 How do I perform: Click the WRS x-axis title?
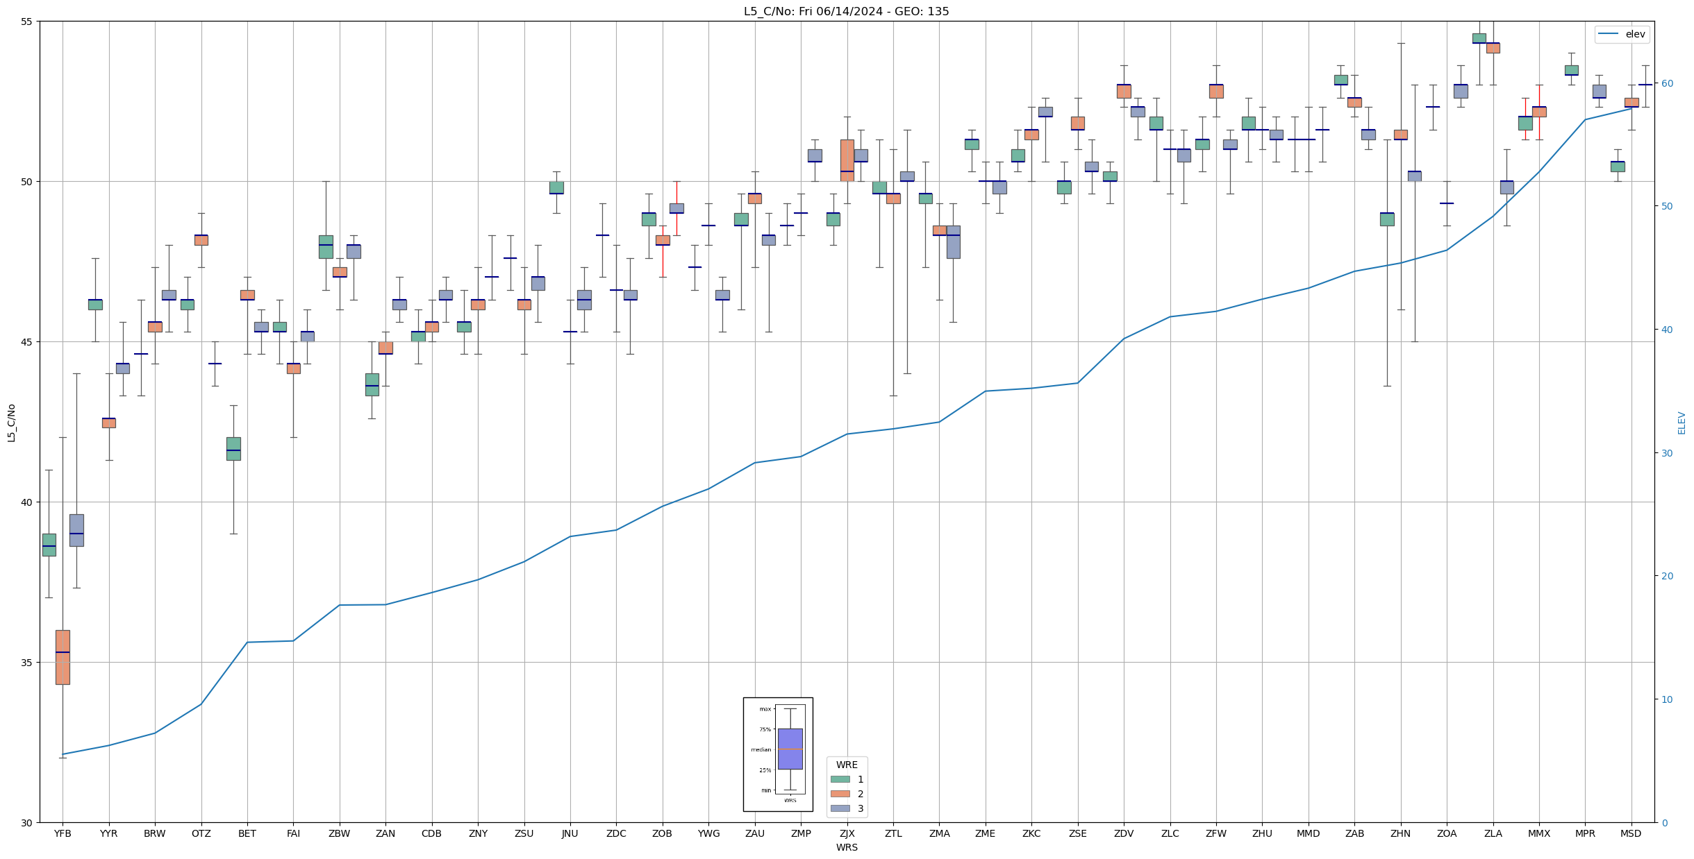846,847
